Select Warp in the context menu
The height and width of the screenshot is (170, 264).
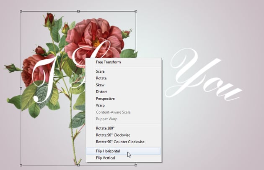pyautogui.click(x=124, y=105)
